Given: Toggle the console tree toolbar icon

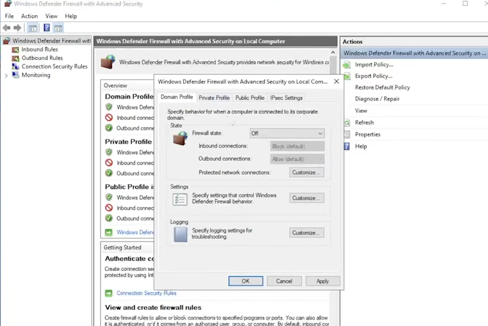Looking at the screenshot, I should (x=32, y=28).
